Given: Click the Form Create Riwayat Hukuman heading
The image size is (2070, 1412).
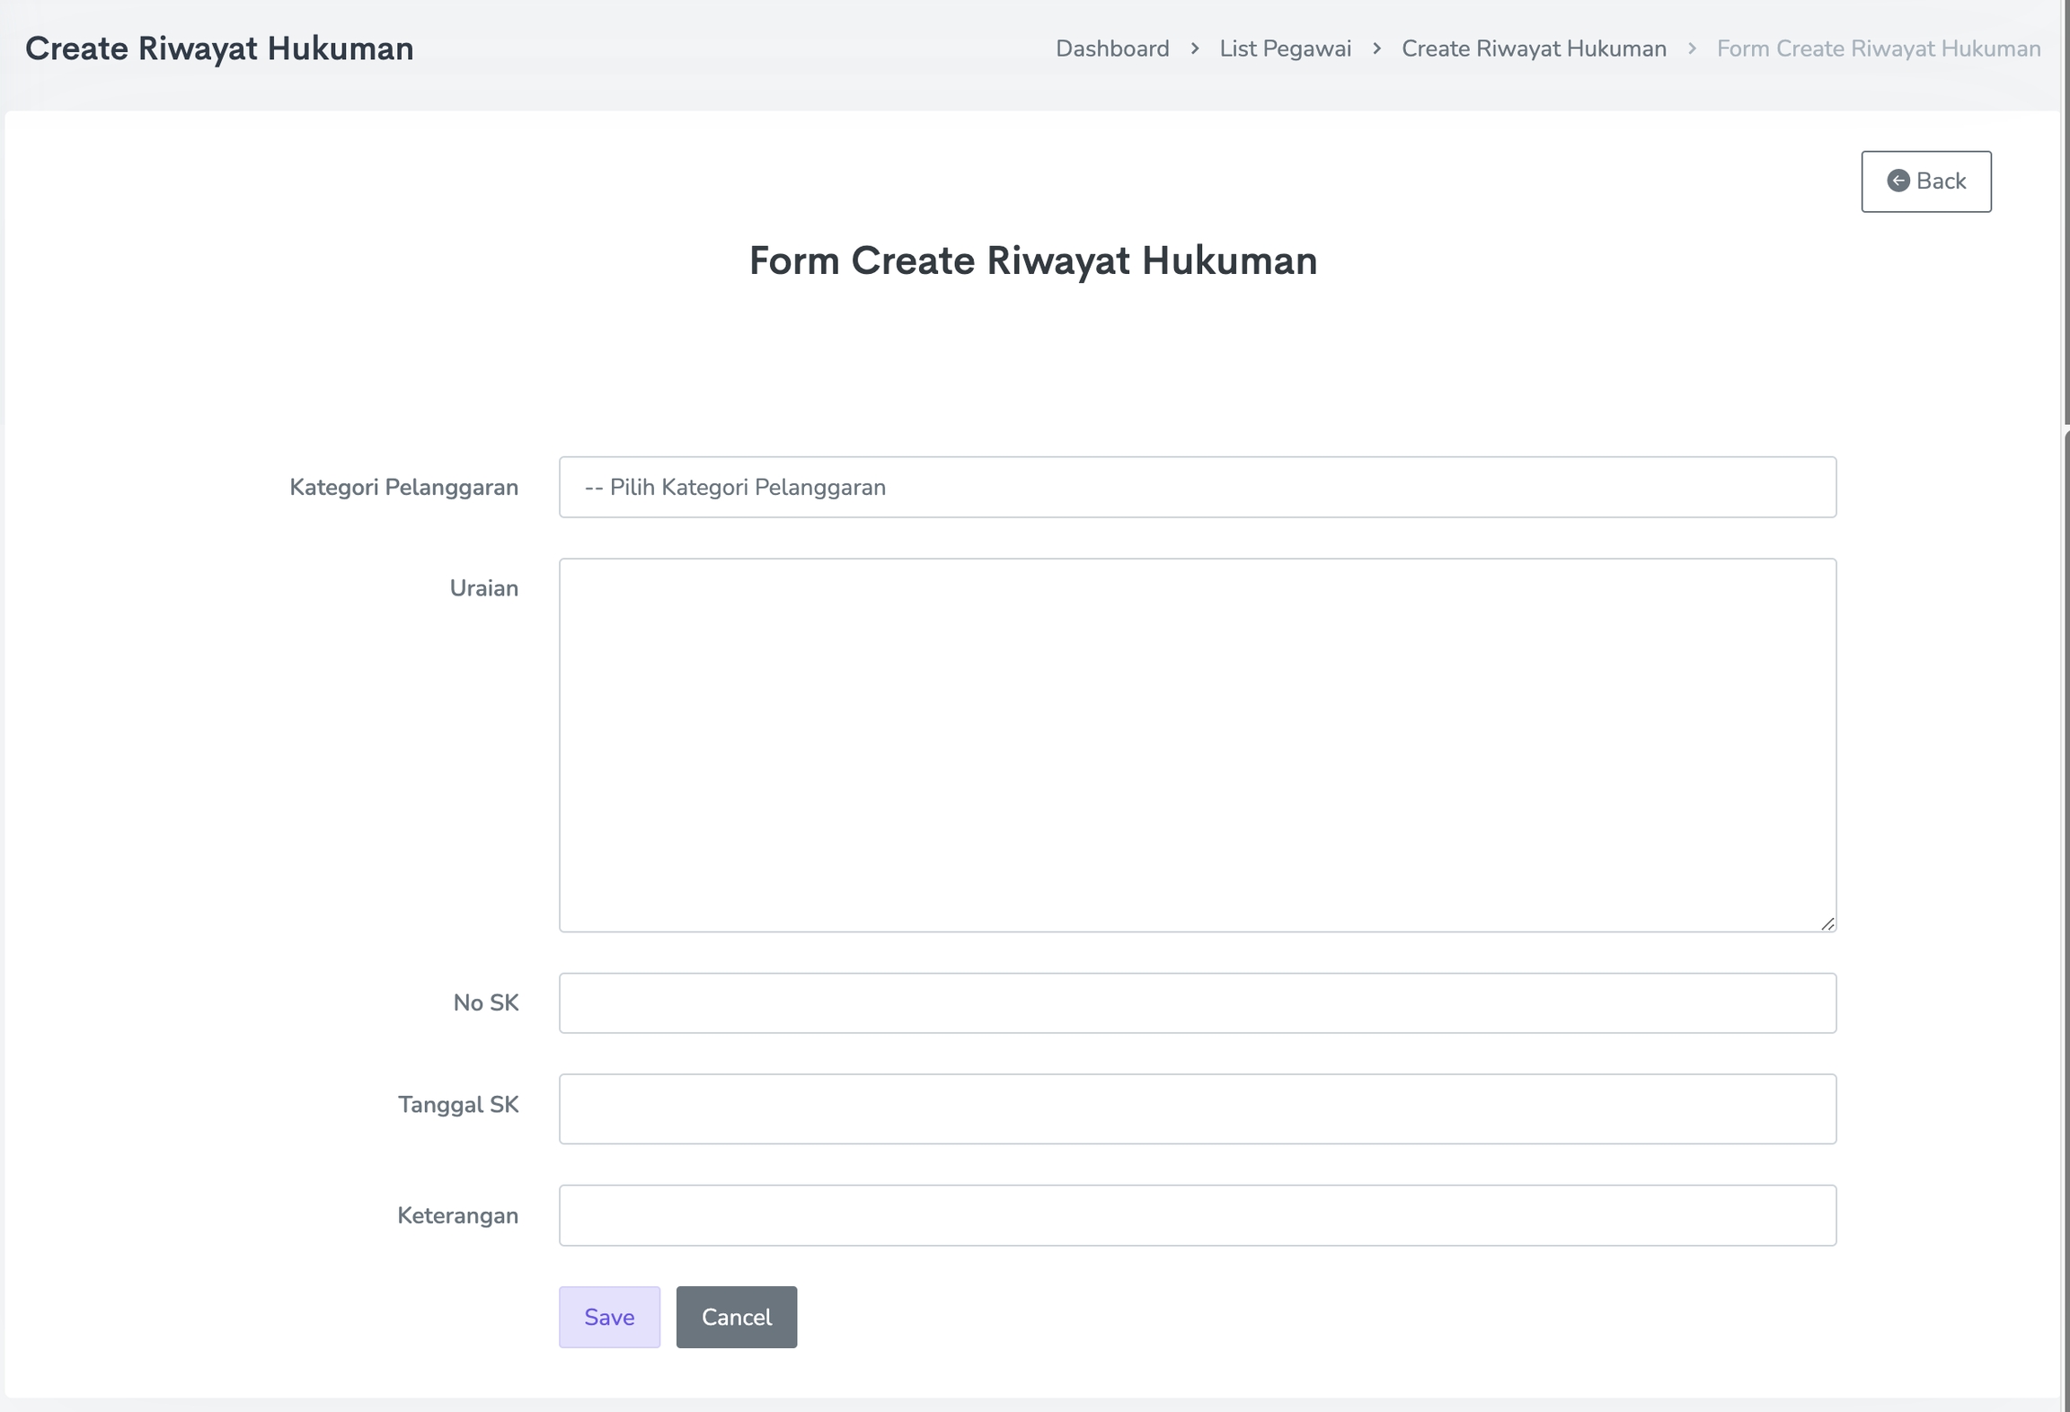Looking at the screenshot, I should tap(1033, 260).
